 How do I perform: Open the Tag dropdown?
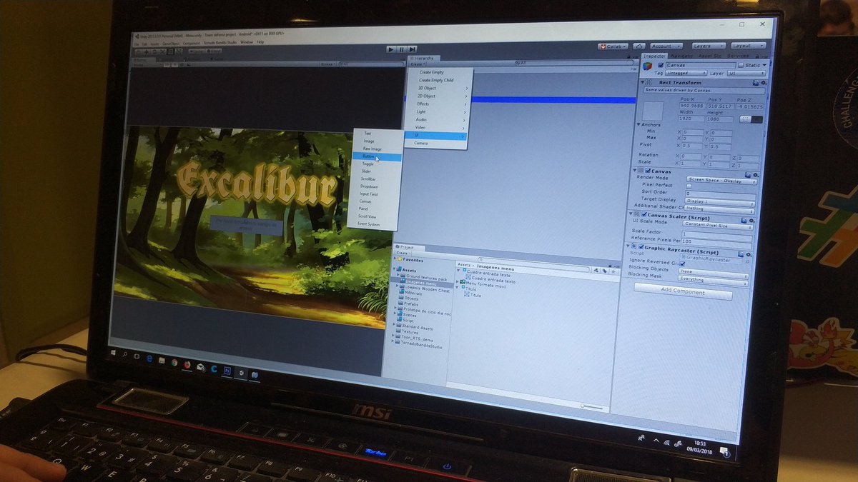tap(686, 73)
